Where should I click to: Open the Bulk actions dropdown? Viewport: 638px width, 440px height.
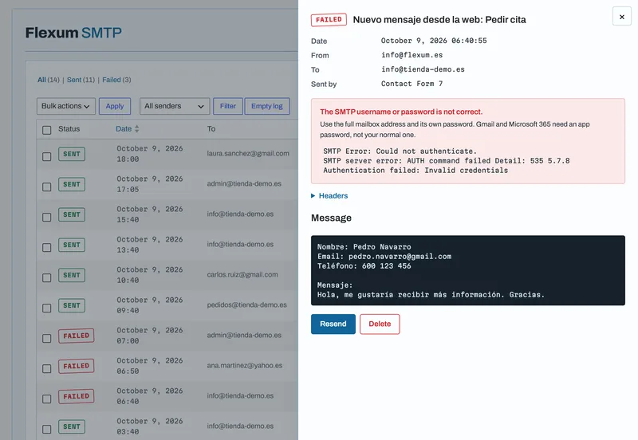pos(66,106)
